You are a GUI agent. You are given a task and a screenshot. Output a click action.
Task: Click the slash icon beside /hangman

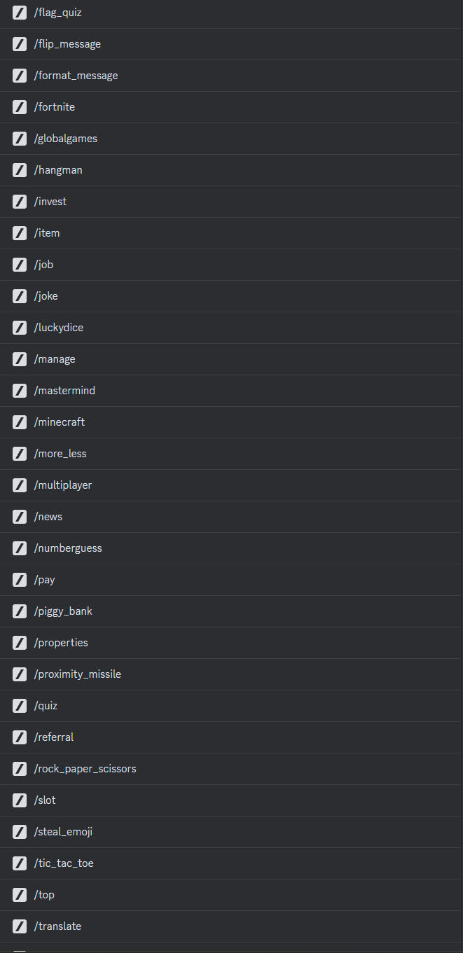tap(20, 170)
